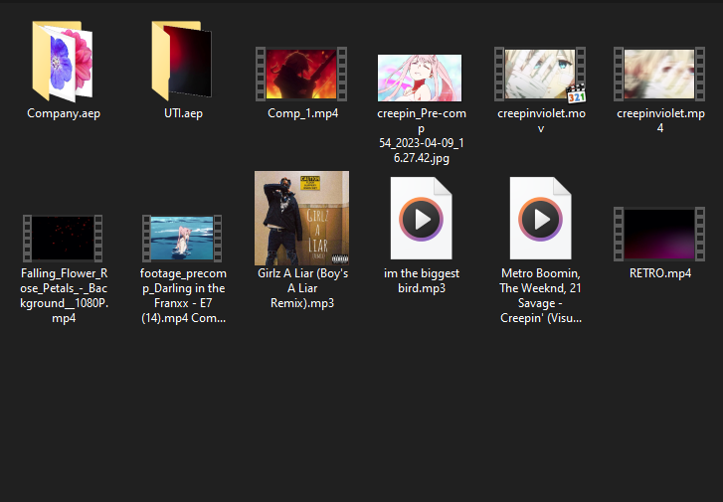Click the 'creepinviolet.mov' file name text
This screenshot has width=723, height=502.
coord(541,120)
